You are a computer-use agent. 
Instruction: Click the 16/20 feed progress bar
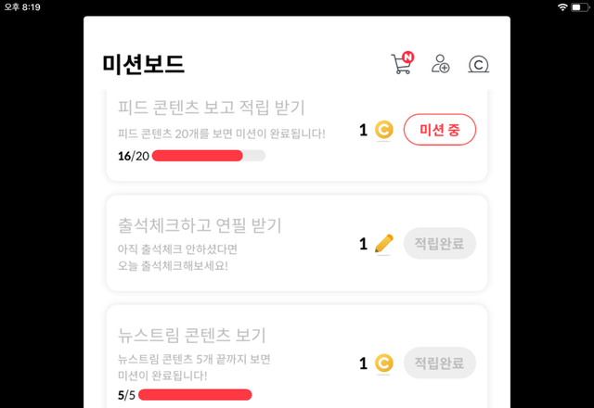[209, 156]
